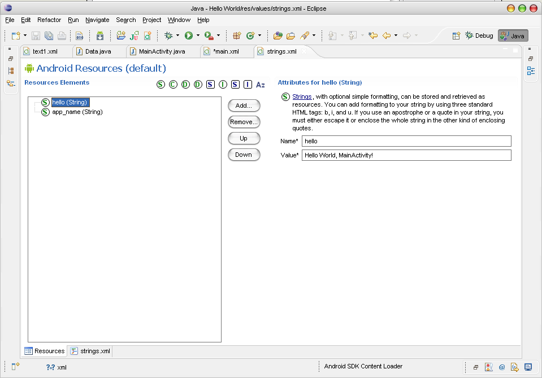Click the Last Edit Location arrow icon
Image resolution: width=542 pixels, height=378 pixels.
[373, 36]
